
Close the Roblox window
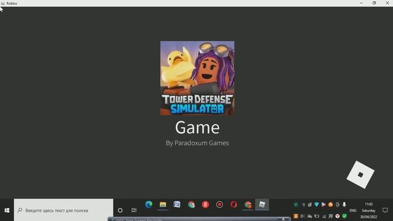click(387, 3)
